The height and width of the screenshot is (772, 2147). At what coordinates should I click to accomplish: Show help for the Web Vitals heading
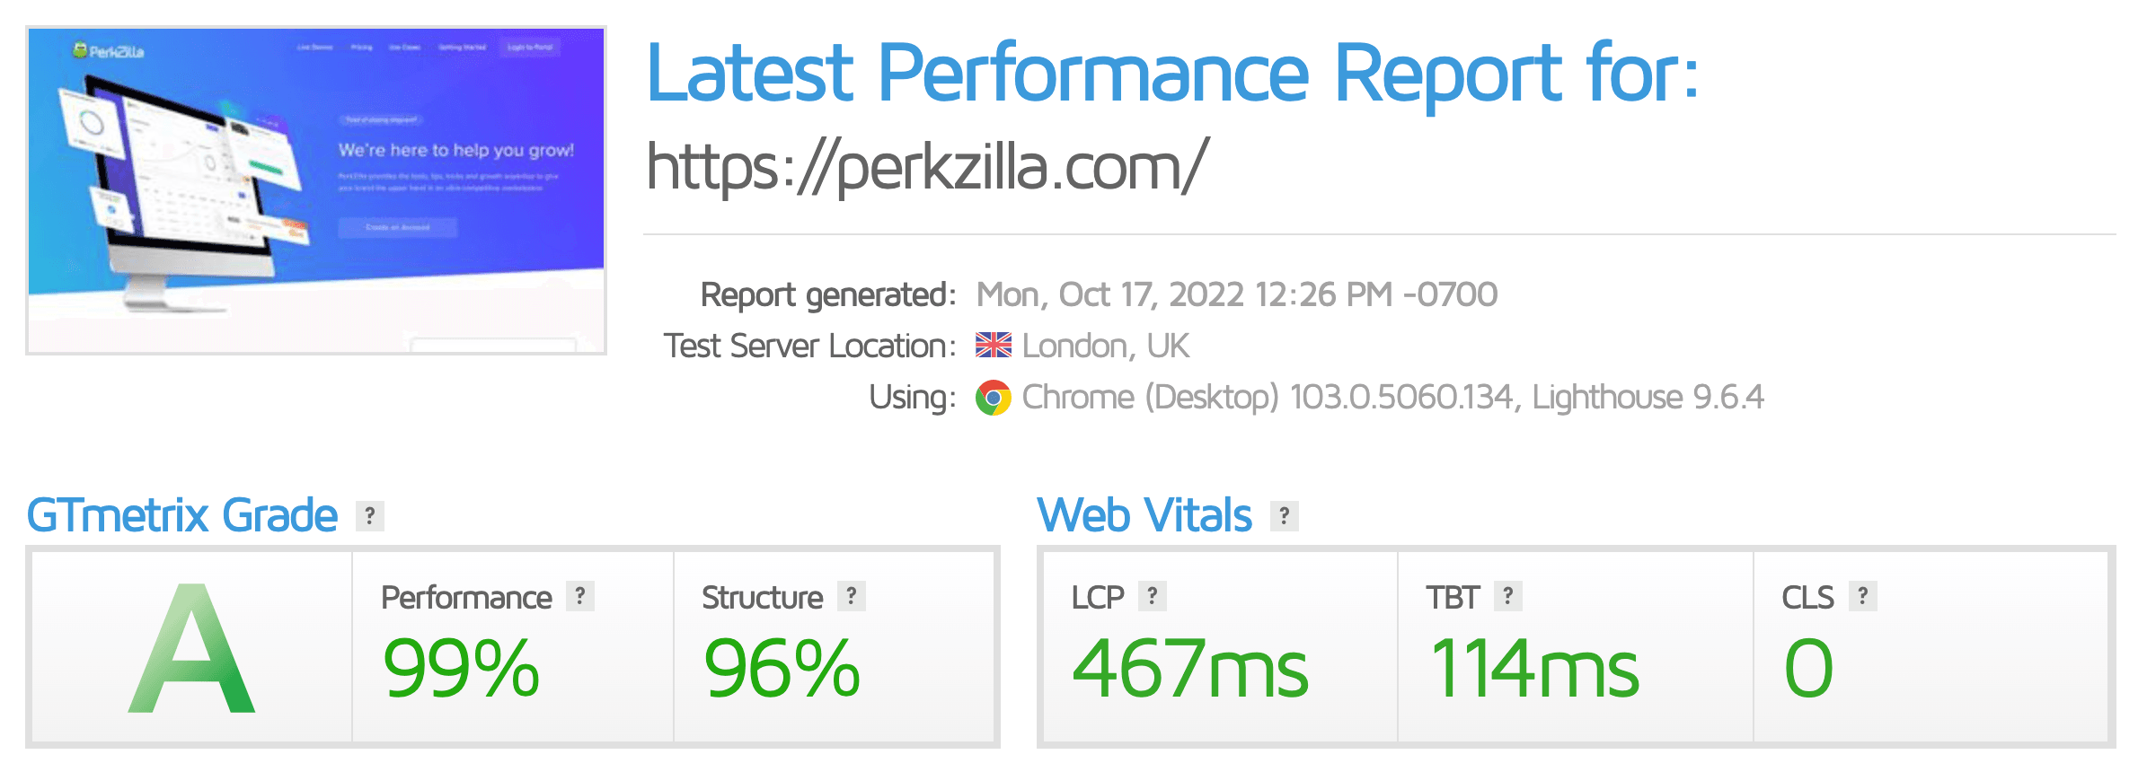tap(1284, 516)
